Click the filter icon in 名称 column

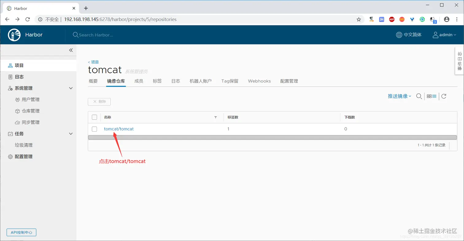point(215,117)
